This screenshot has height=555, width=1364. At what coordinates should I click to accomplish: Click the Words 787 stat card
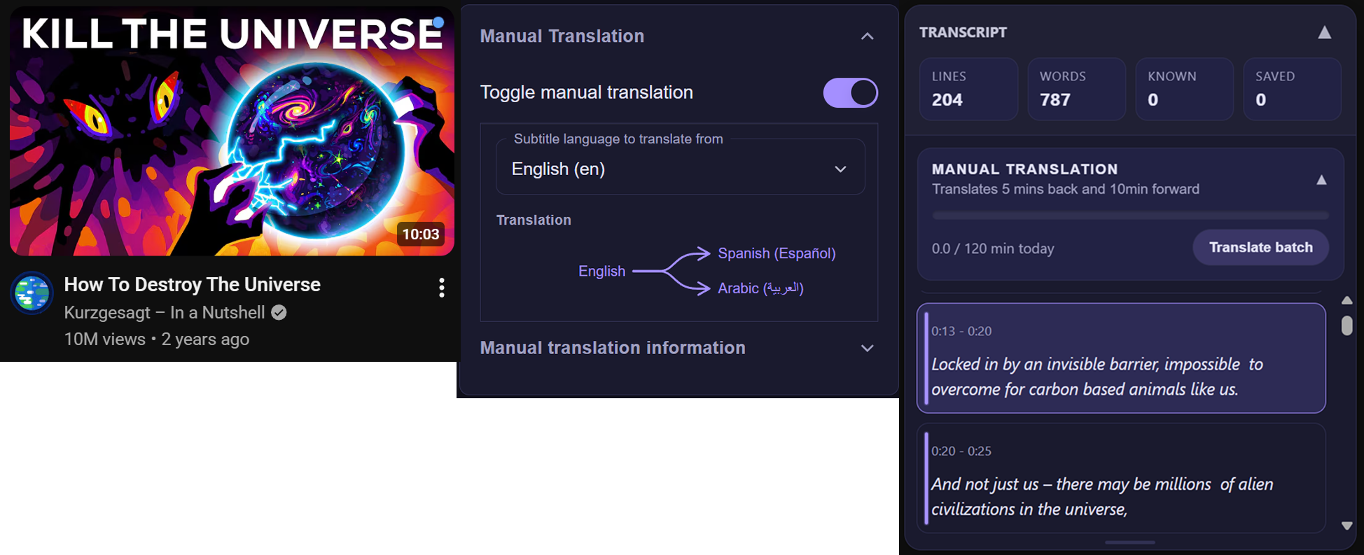[x=1076, y=89]
